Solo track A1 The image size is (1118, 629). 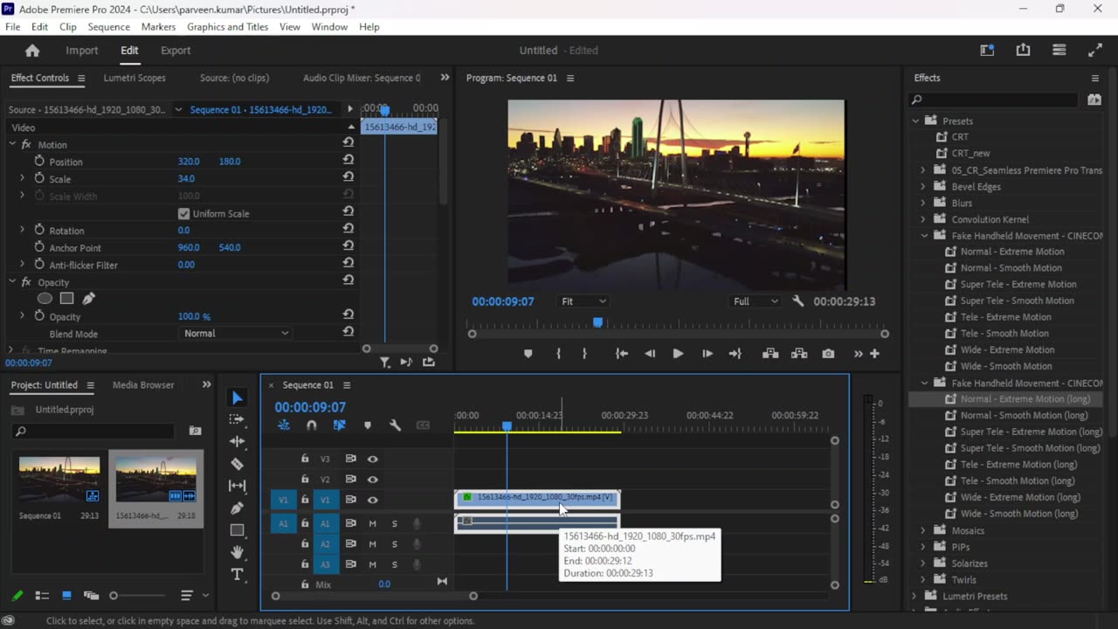click(394, 523)
